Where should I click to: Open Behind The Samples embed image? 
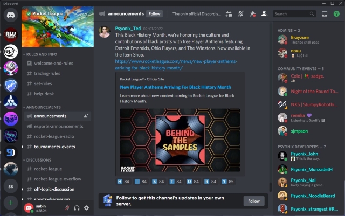[180, 140]
